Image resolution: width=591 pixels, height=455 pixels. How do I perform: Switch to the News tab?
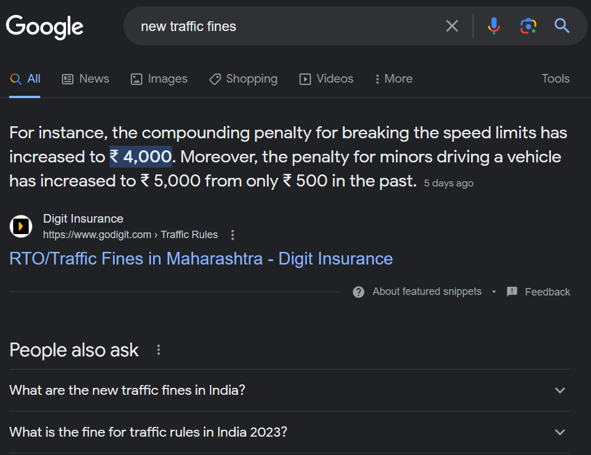pos(85,79)
